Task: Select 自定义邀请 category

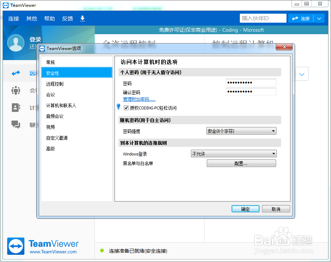Action: (x=77, y=138)
